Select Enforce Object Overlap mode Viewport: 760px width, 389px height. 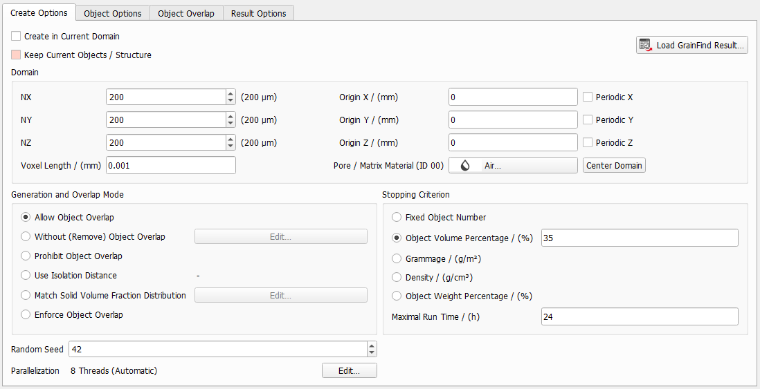pos(26,315)
